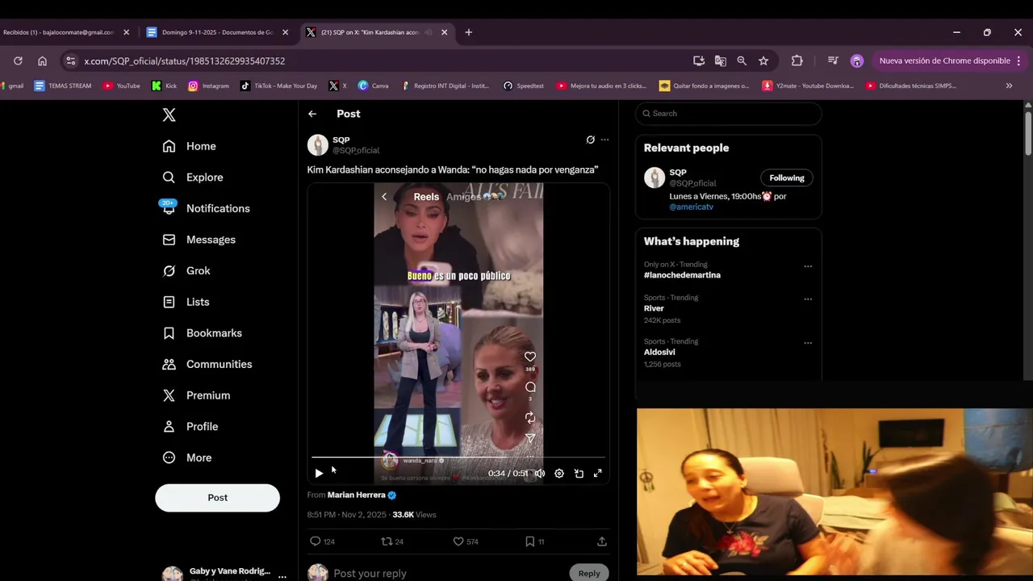Open Notifications in sidebar
Screen dimensions: 1033x581
coord(205,208)
